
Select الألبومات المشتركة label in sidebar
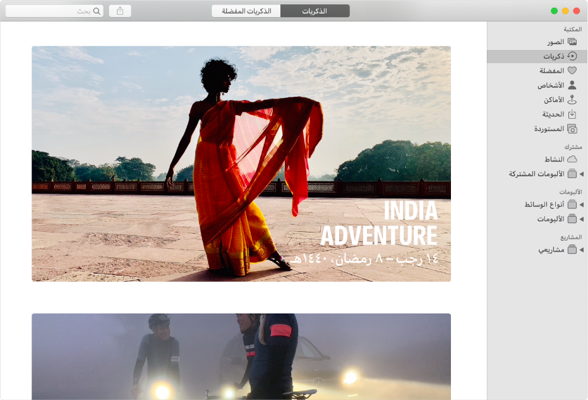[x=537, y=174]
